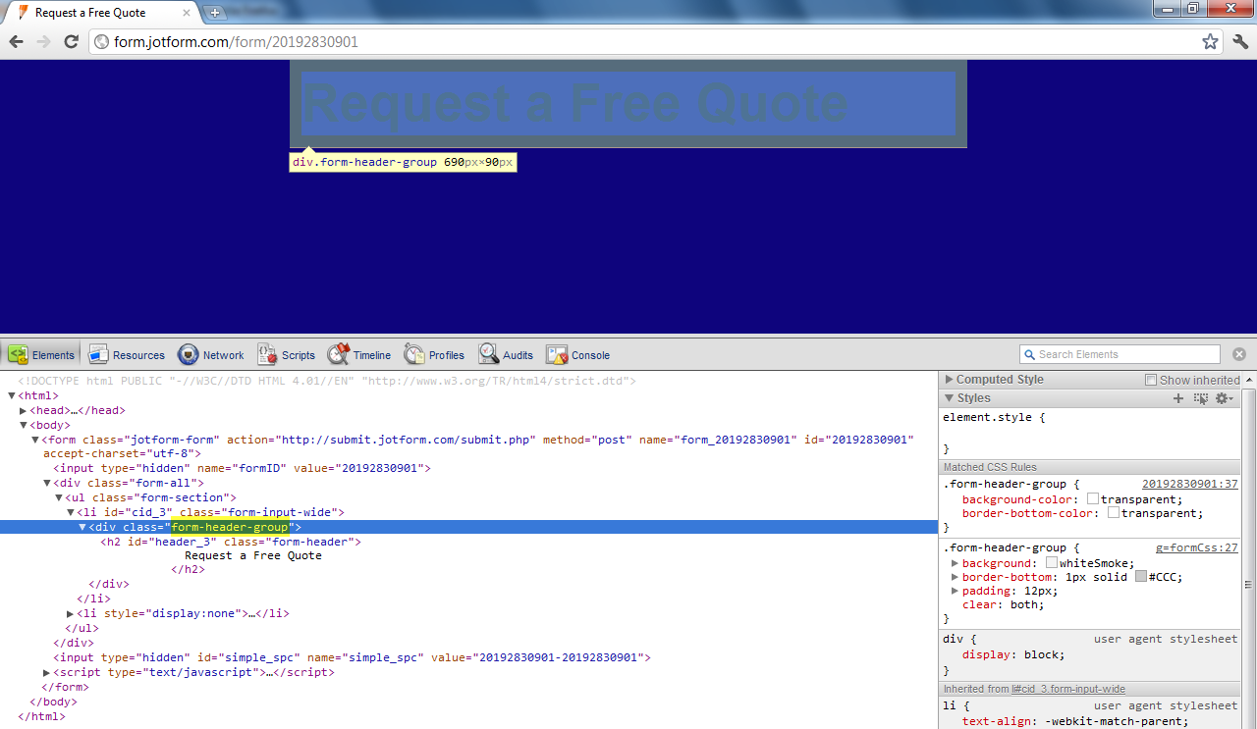Select the DOCTYPE line in DOM tree
1257x729 pixels.
[327, 381]
